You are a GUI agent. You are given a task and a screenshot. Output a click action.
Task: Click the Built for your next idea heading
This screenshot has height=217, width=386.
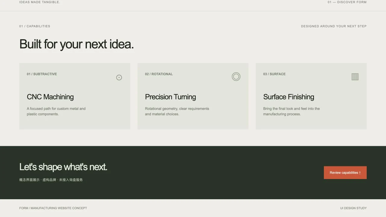(x=77, y=44)
